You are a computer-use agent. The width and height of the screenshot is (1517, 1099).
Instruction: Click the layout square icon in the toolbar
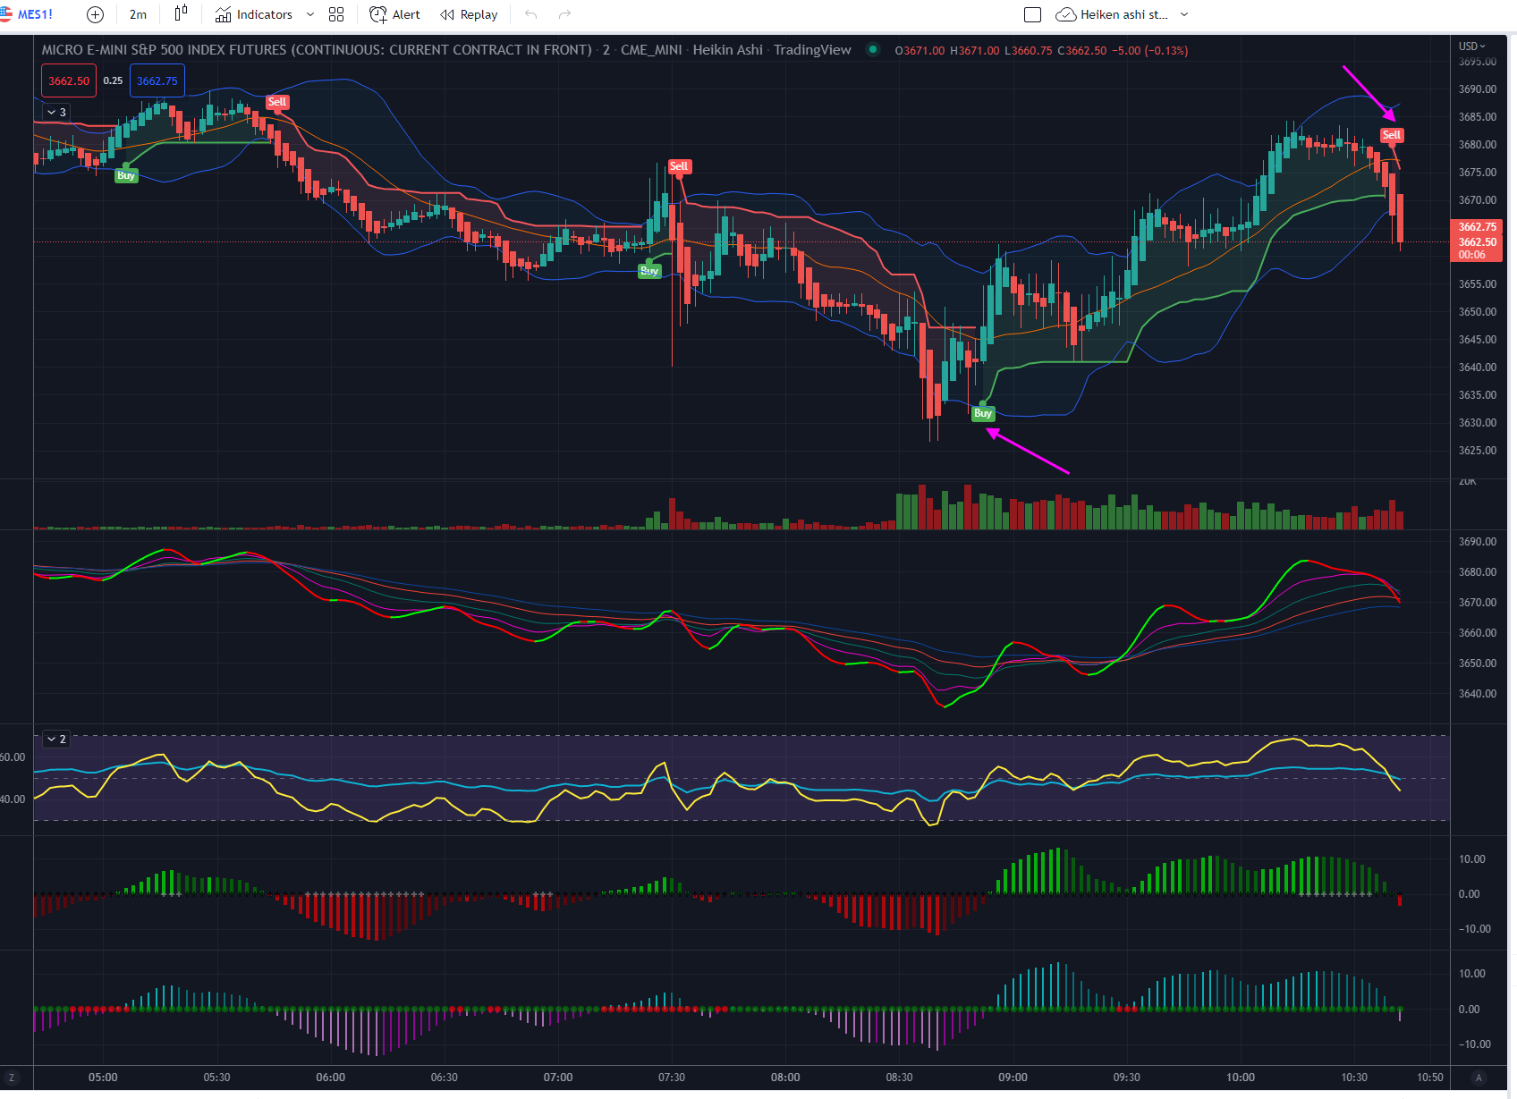pyautogui.click(x=1032, y=15)
